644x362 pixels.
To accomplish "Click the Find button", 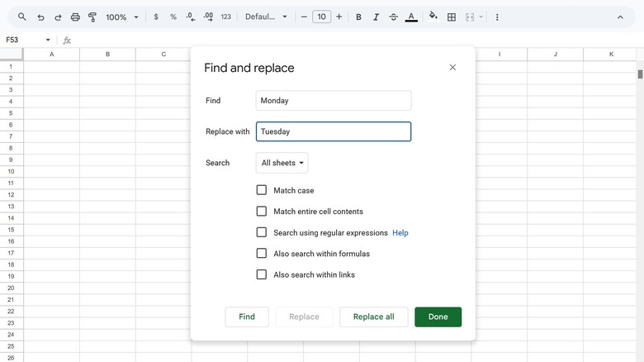I will point(247,317).
